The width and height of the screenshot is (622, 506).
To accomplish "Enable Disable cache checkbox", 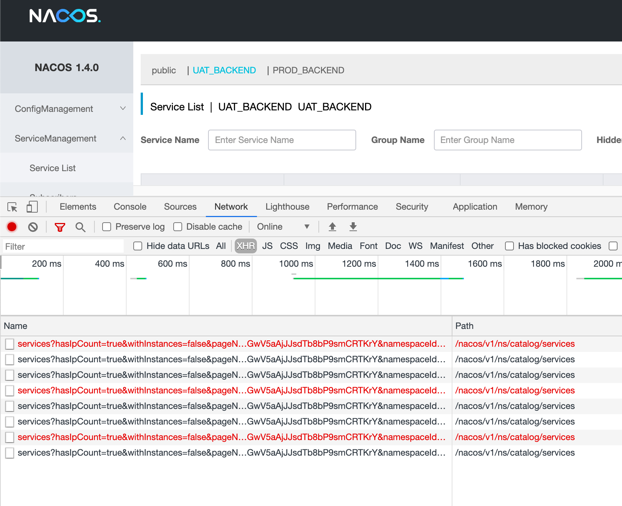I will pos(178,227).
